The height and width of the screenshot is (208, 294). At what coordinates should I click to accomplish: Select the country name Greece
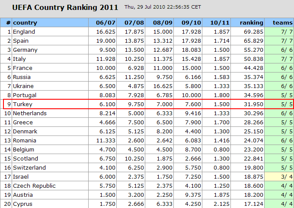click(x=22, y=123)
